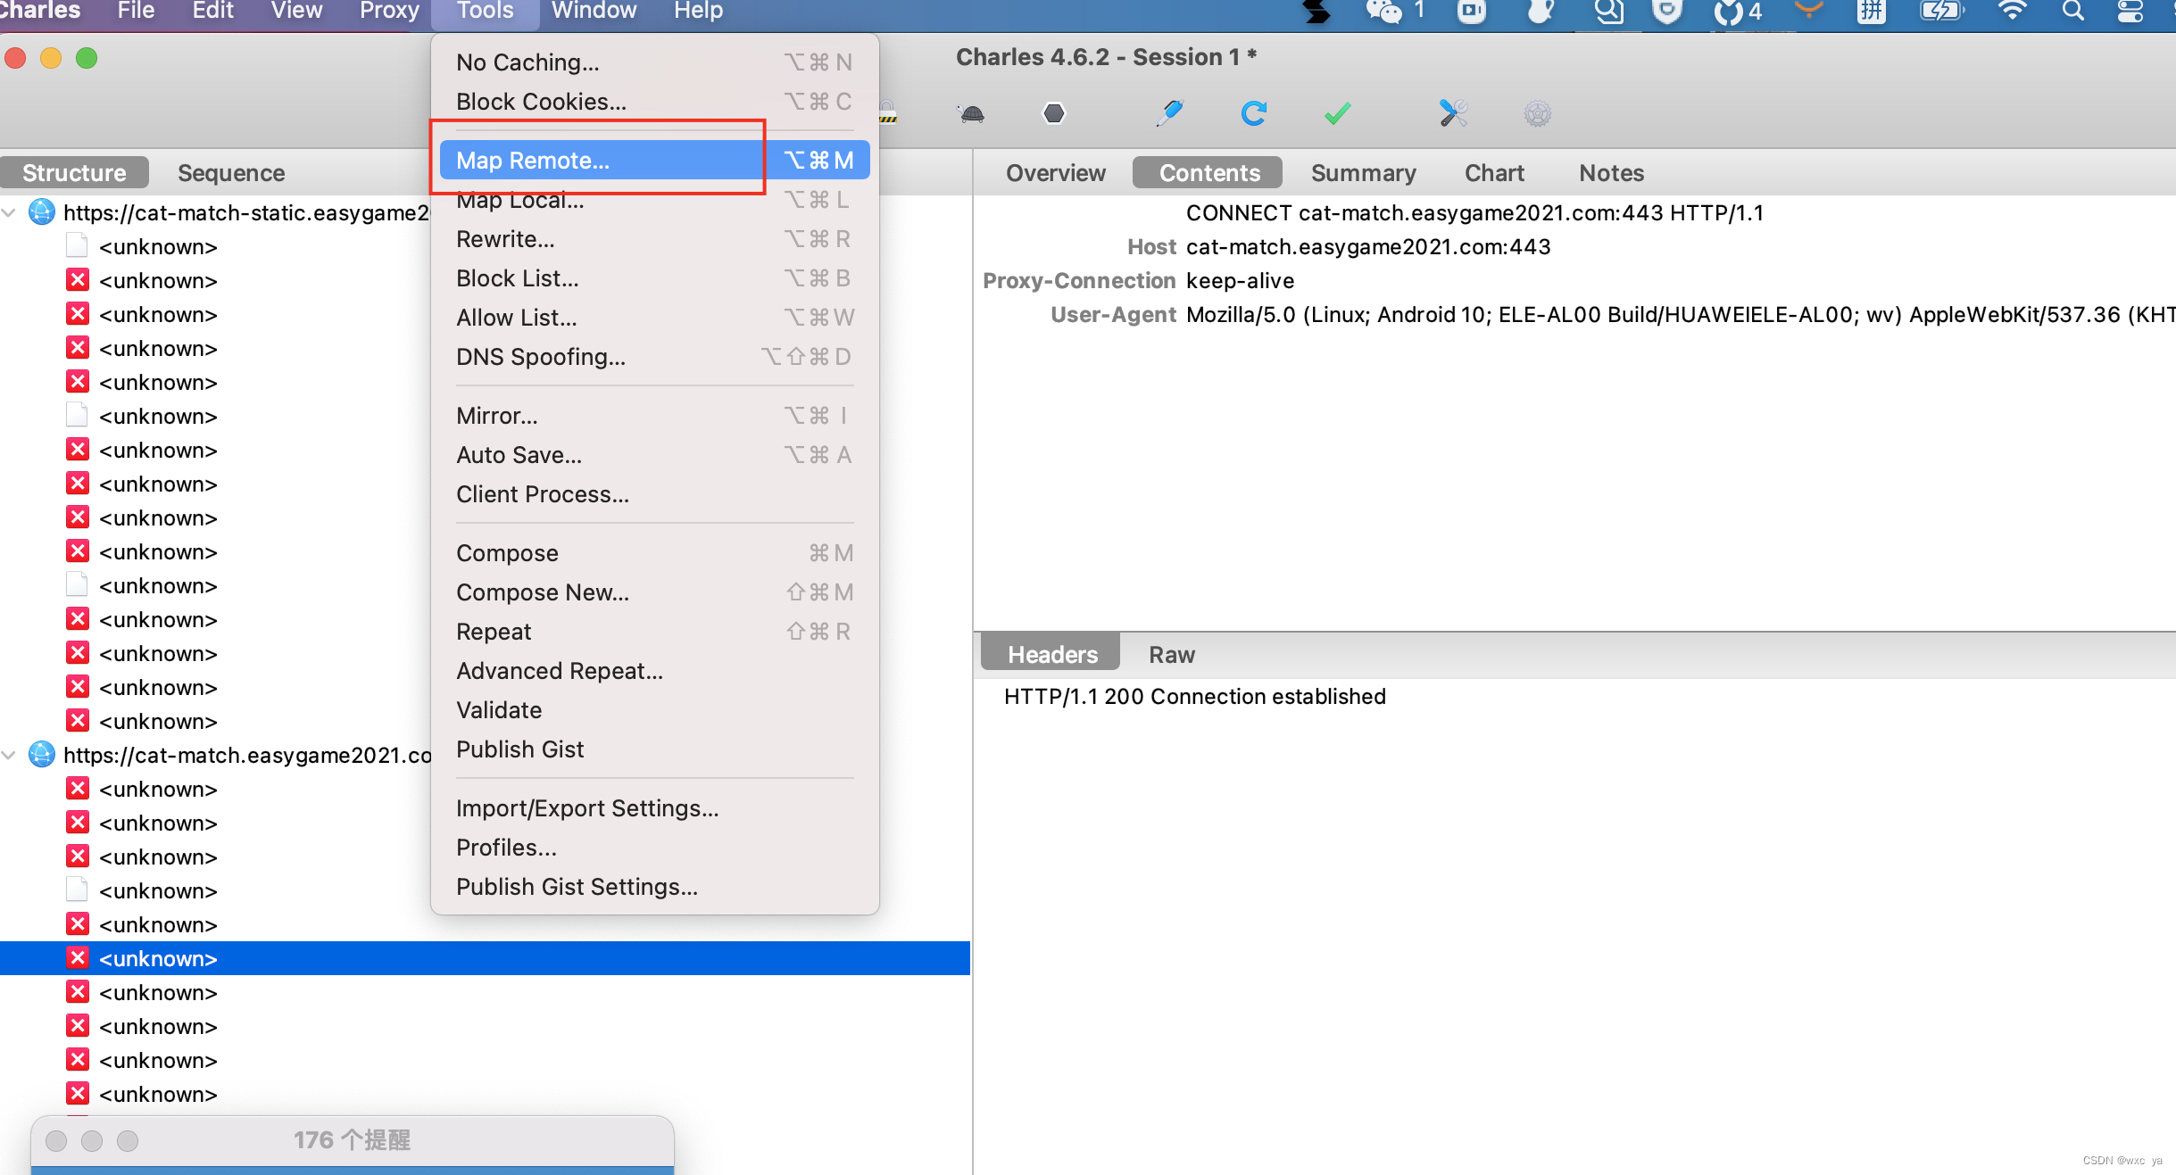Open Spotlight search icon in menu bar
The image size is (2176, 1175).
[x=2073, y=11]
